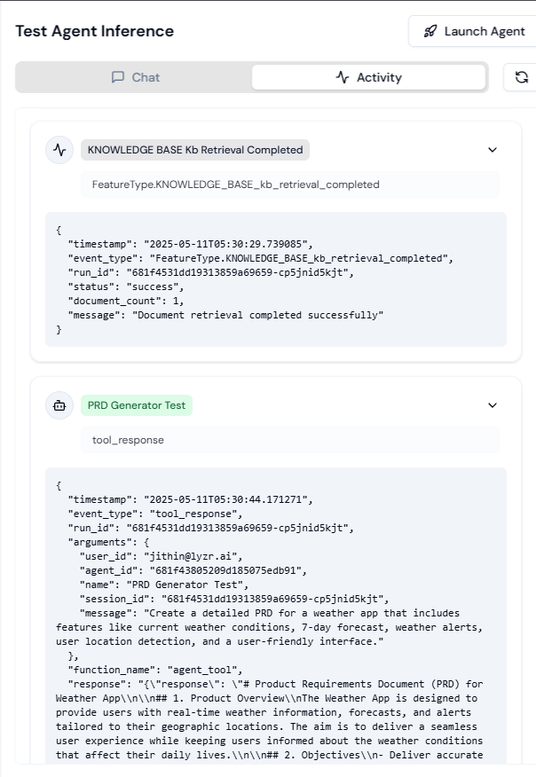The image size is (536, 777).
Task: Switch to the Activity tab
Action: click(x=369, y=77)
